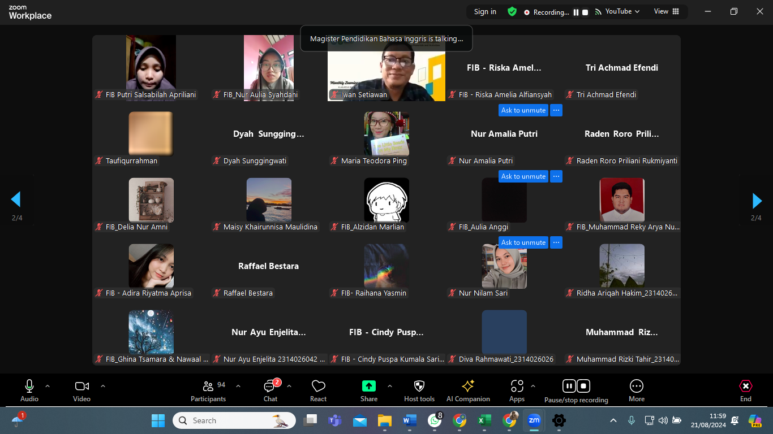Open the Participants list
Screen dimensions: 773x434
(208, 387)
